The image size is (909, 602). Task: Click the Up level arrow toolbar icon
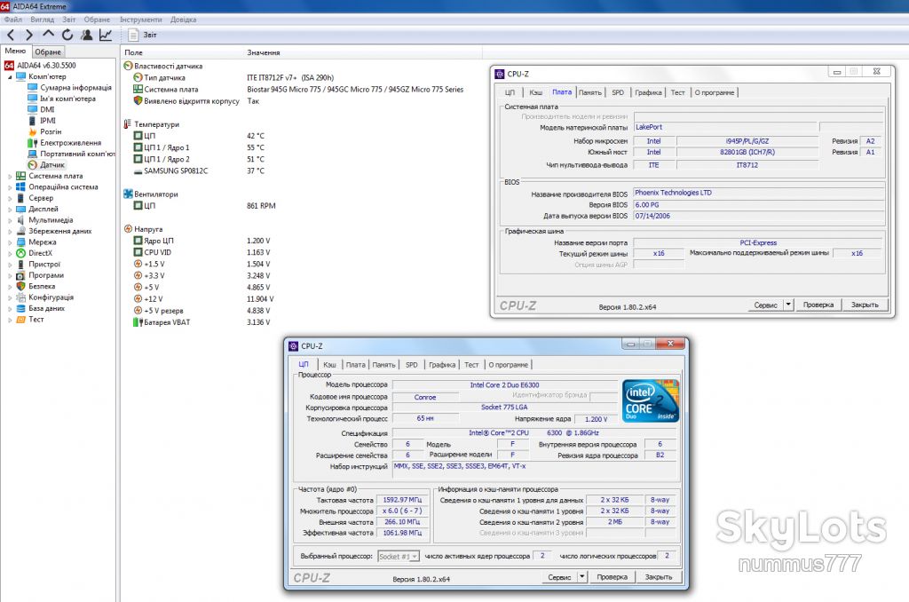pyautogui.click(x=48, y=35)
